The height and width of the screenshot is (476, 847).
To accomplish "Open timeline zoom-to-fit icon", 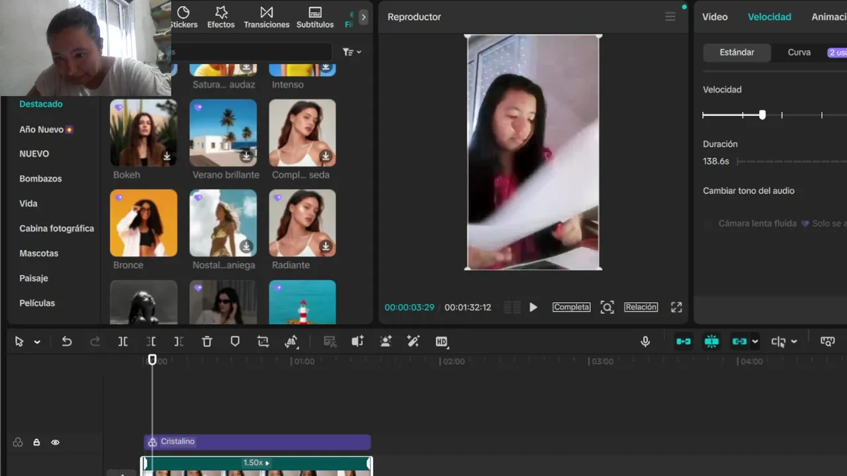I will point(828,342).
